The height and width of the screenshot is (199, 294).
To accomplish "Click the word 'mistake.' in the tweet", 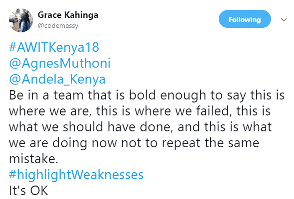I will pos(33,159).
